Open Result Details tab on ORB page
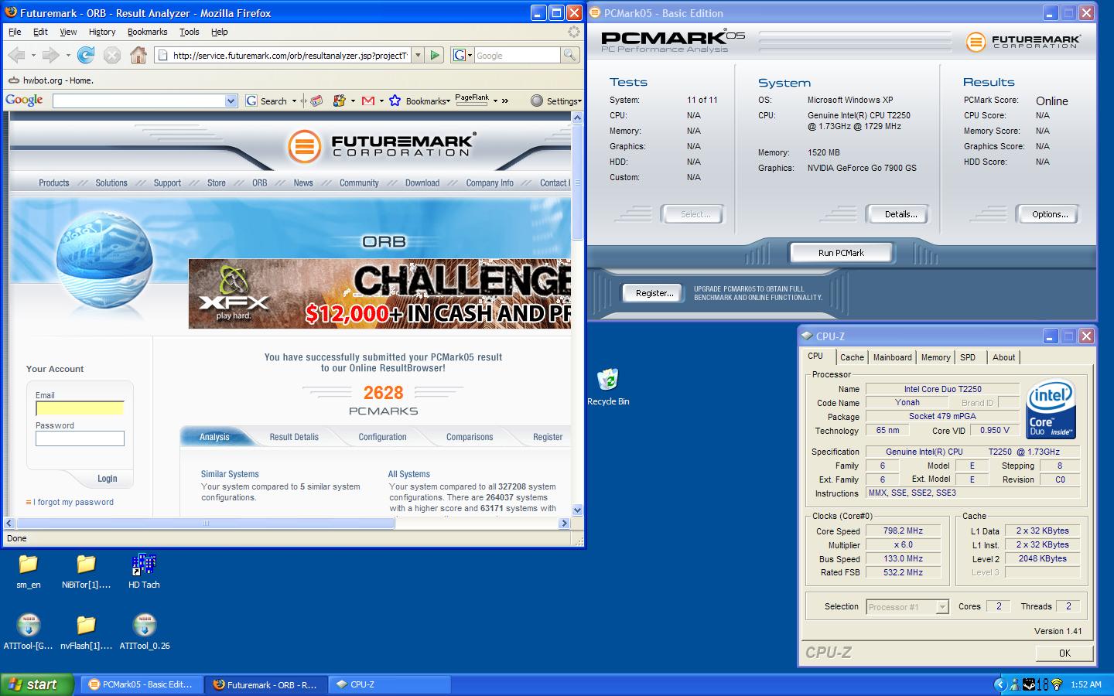The height and width of the screenshot is (696, 1114). pyautogui.click(x=294, y=437)
